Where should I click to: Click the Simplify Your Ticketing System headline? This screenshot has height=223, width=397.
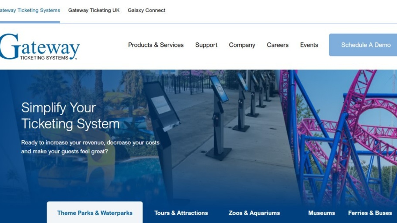point(70,116)
